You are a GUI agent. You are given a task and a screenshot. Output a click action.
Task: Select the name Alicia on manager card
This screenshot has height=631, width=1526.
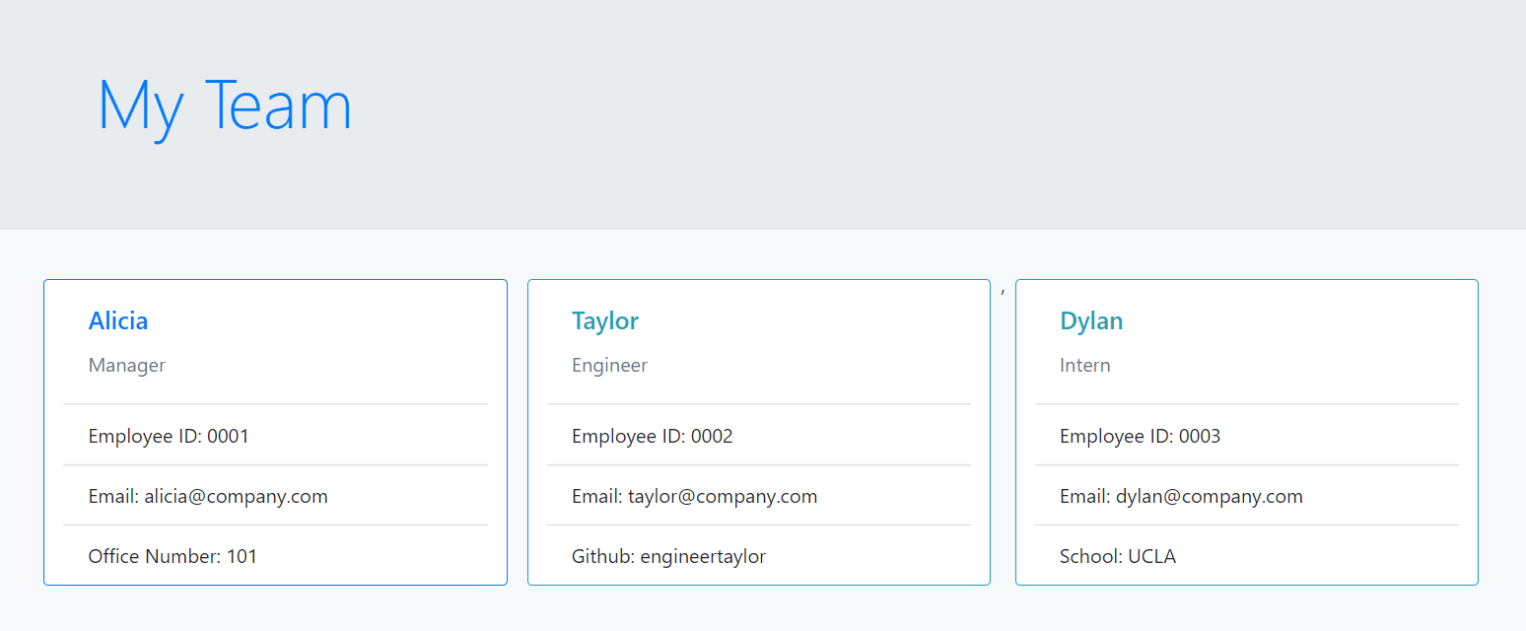[x=118, y=320]
